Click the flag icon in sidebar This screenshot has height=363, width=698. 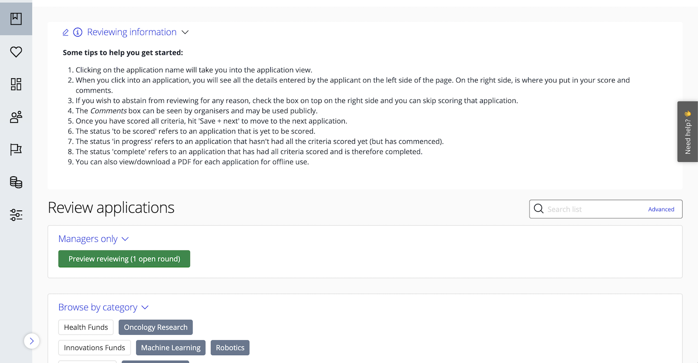(x=16, y=150)
